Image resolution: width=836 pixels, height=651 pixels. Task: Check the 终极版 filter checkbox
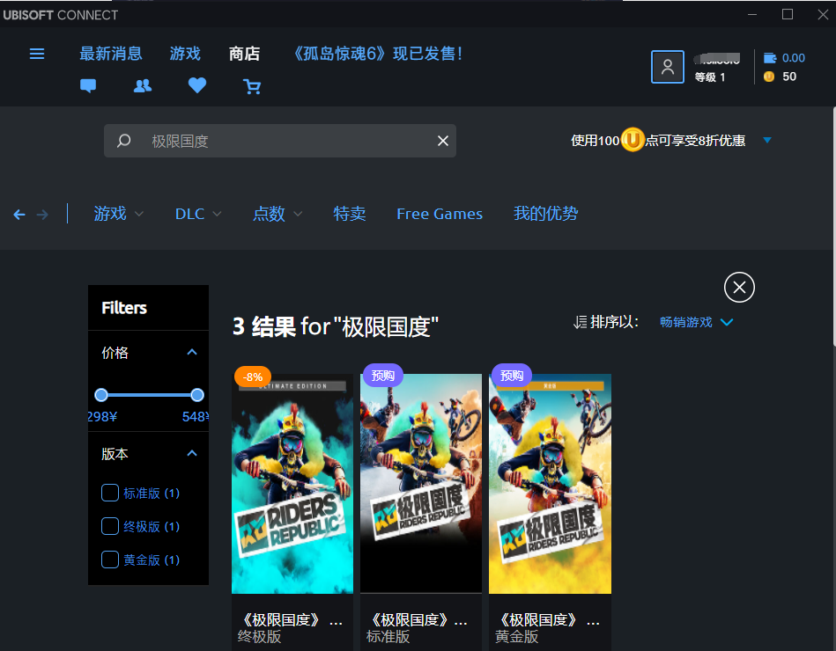(x=110, y=526)
